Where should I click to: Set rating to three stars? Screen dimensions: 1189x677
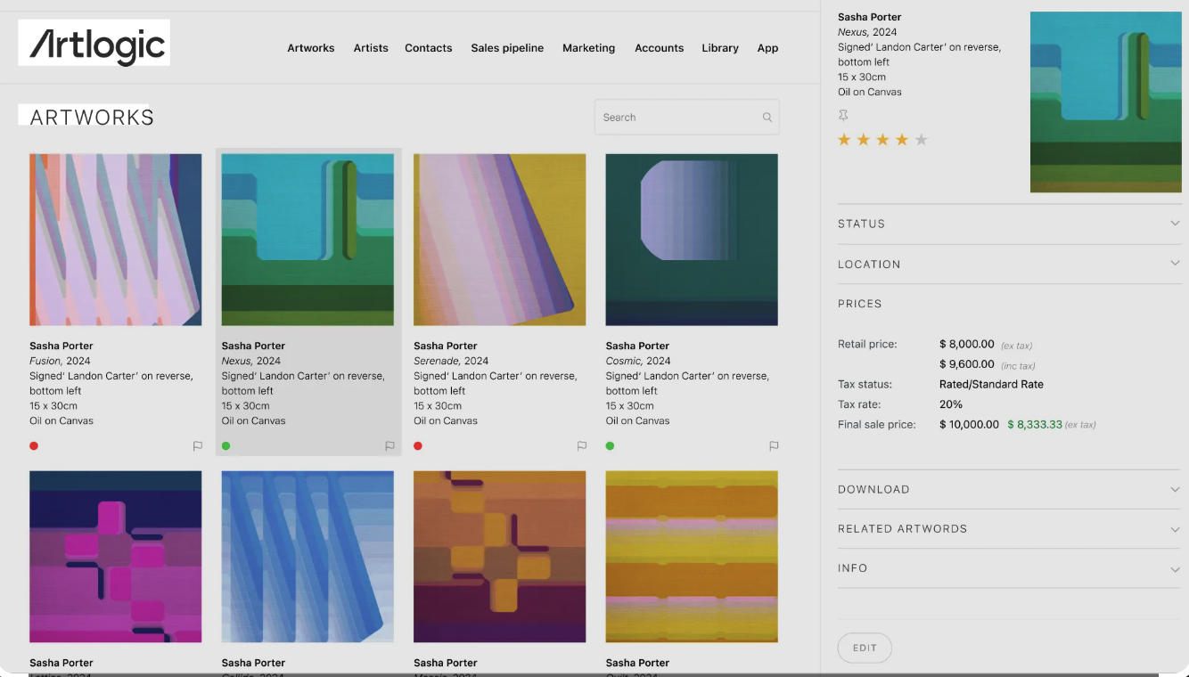point(883,140)
